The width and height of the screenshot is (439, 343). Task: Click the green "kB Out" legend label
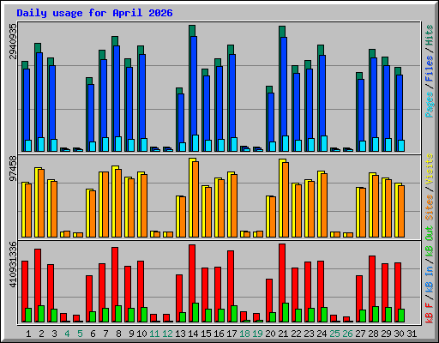430,242
